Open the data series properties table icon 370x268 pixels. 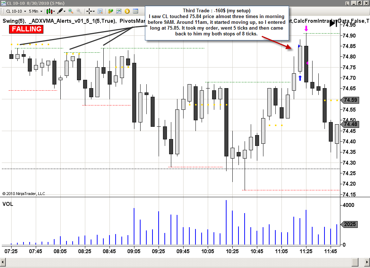coord(135,11)
